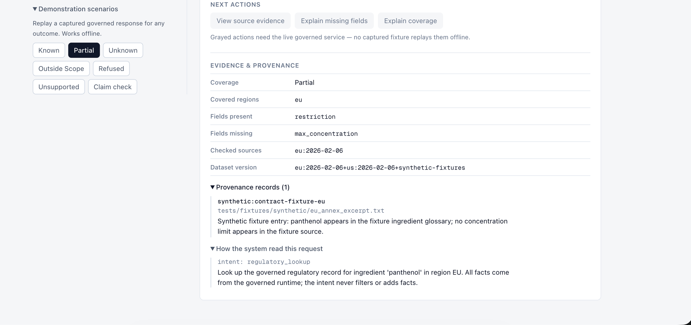This screenshot has height=325, width=691.
Task: Click the intent: regulatory_lookup text
Action: (264, 262)
